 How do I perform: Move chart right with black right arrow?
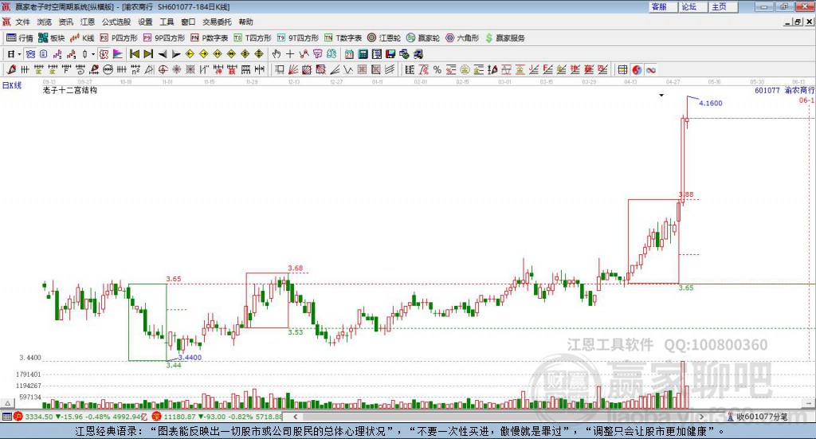coord(176,54)
